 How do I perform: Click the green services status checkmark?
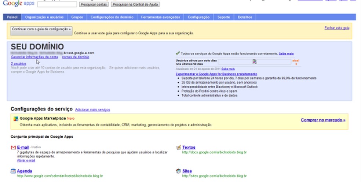pos(178,53)
